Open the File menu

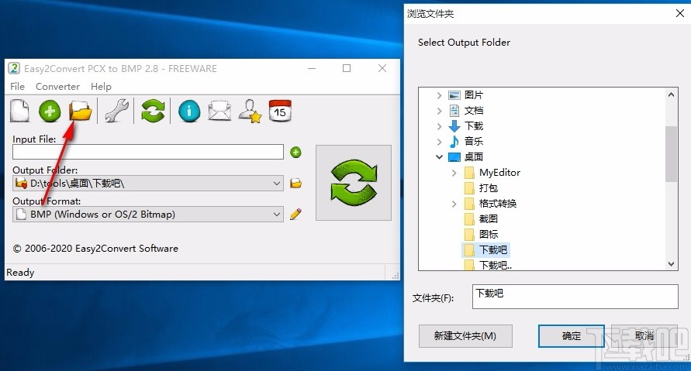pyautogui.click(x=17, y=86)
